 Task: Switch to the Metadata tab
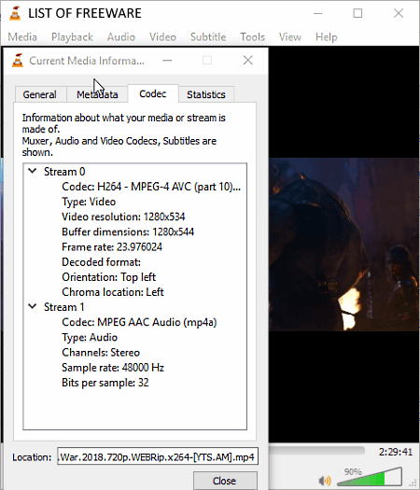pyautogui.click(x=97, y=94)
